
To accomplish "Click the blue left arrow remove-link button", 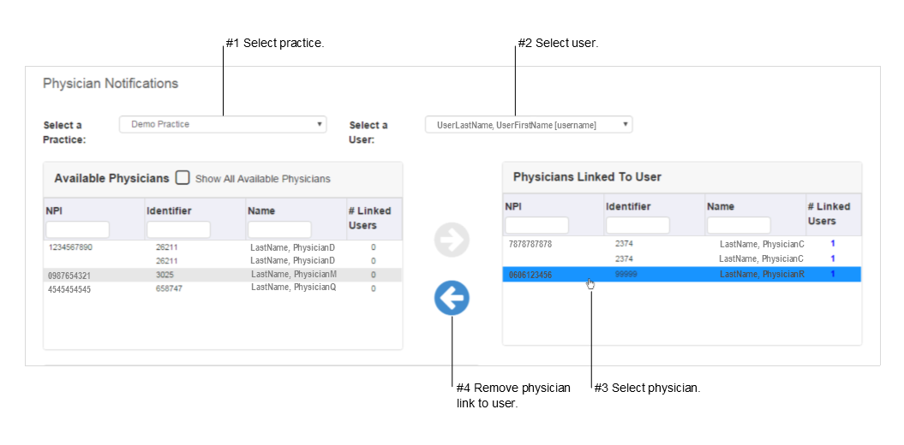I will [452, 298].
